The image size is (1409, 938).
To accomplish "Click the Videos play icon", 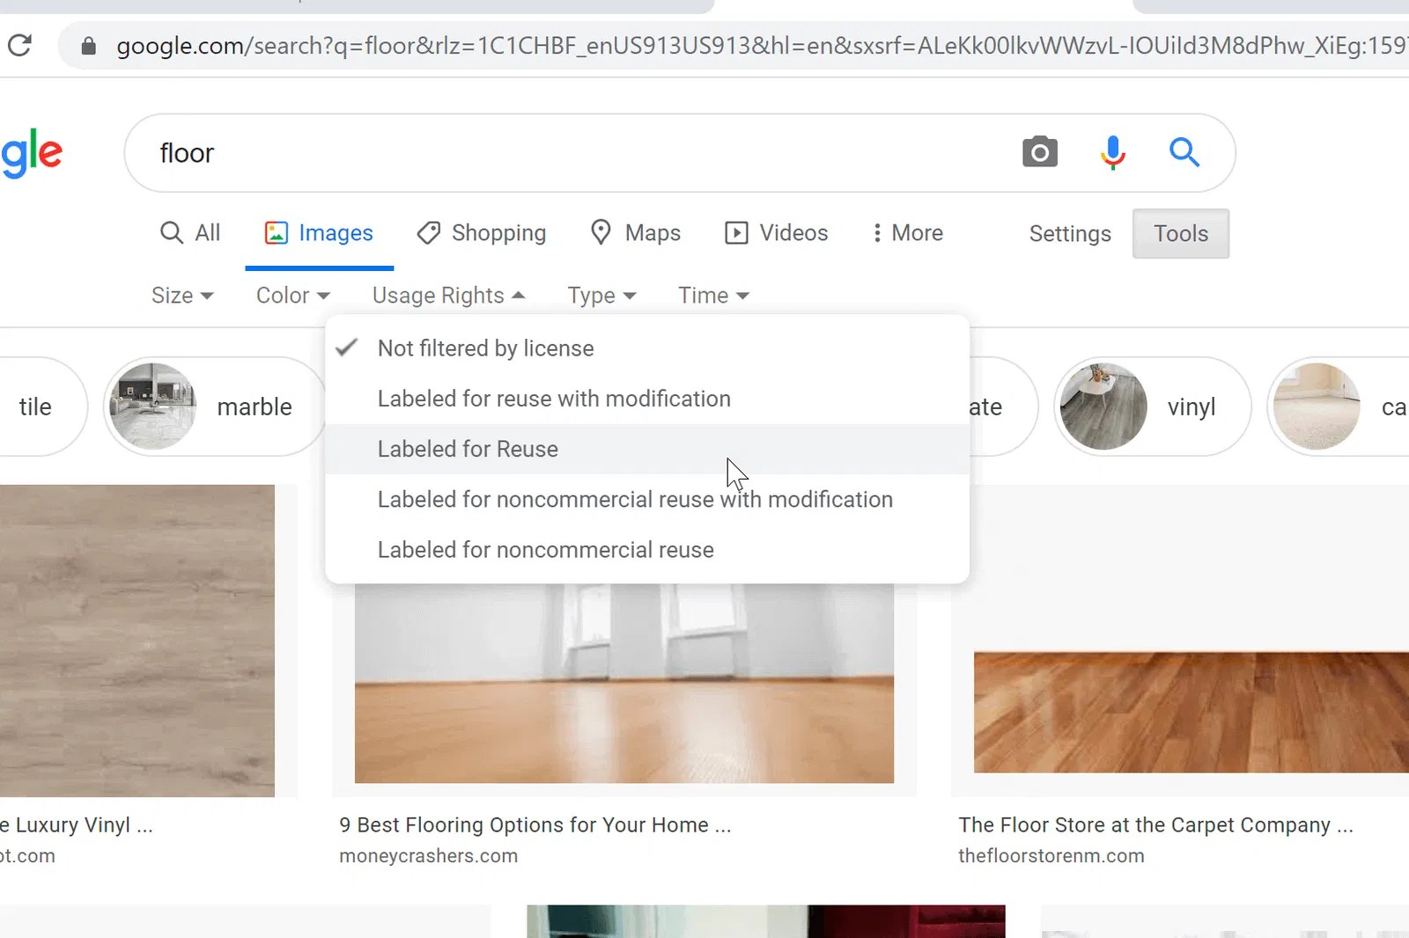I will click(737, 232).
